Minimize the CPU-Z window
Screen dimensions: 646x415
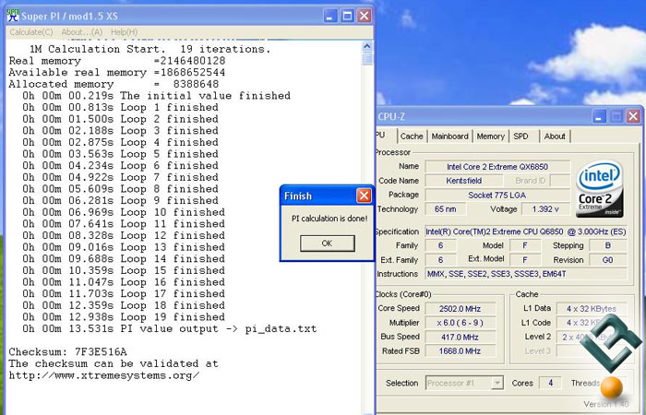click(x=599, y=116)
